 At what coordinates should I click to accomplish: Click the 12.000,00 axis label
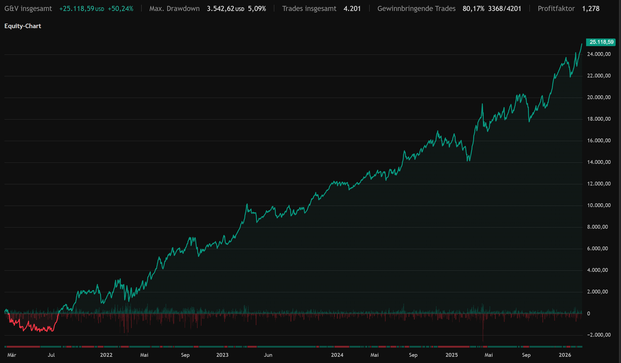(x=599, y=184)
